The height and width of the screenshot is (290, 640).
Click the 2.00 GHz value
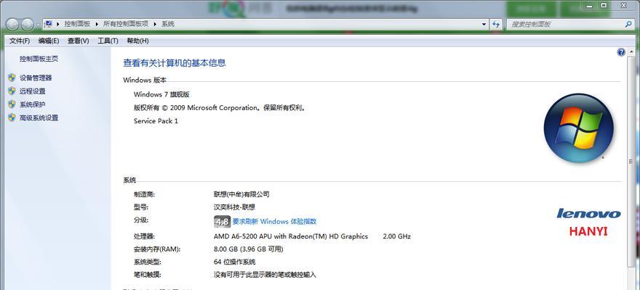(x=397, y=236)
